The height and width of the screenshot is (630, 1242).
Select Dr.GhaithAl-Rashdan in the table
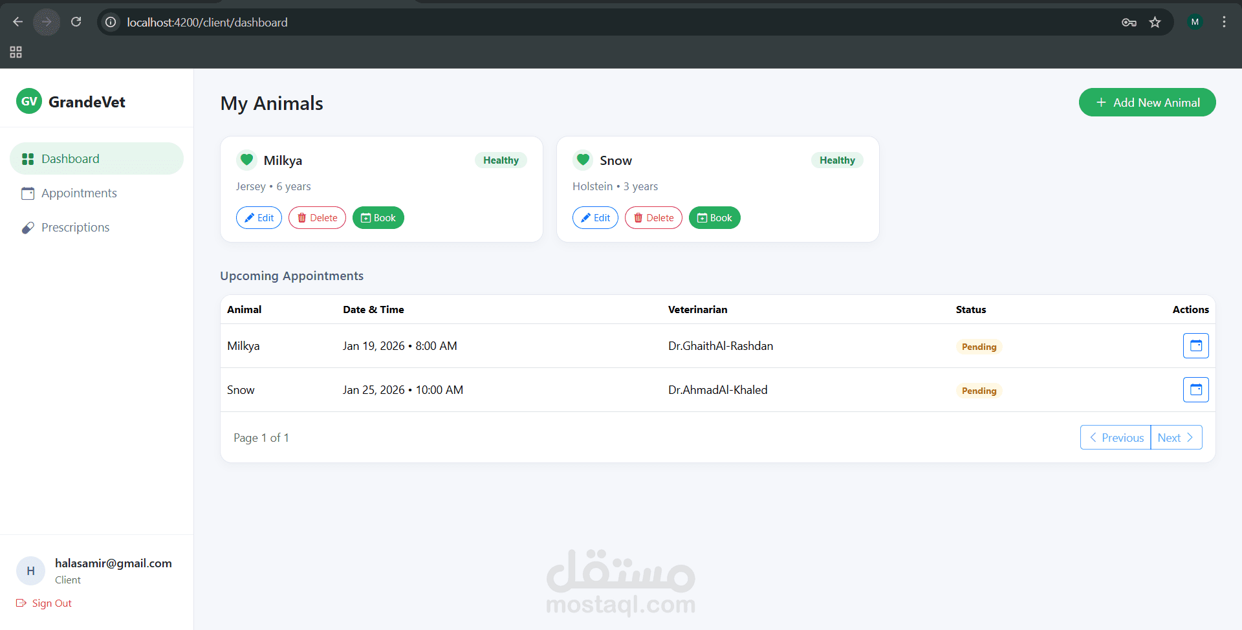coord(721,346)
